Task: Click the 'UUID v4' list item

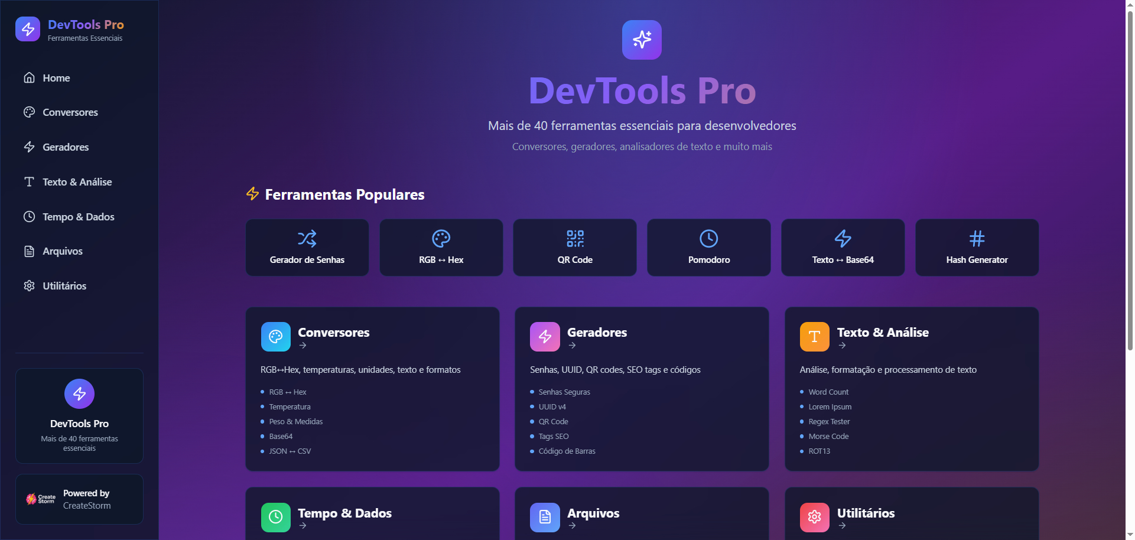Action: point(552,406)
